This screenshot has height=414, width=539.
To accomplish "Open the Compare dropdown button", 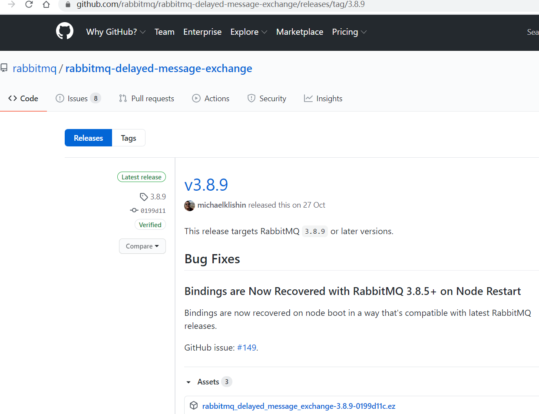I will coord(142,246).
